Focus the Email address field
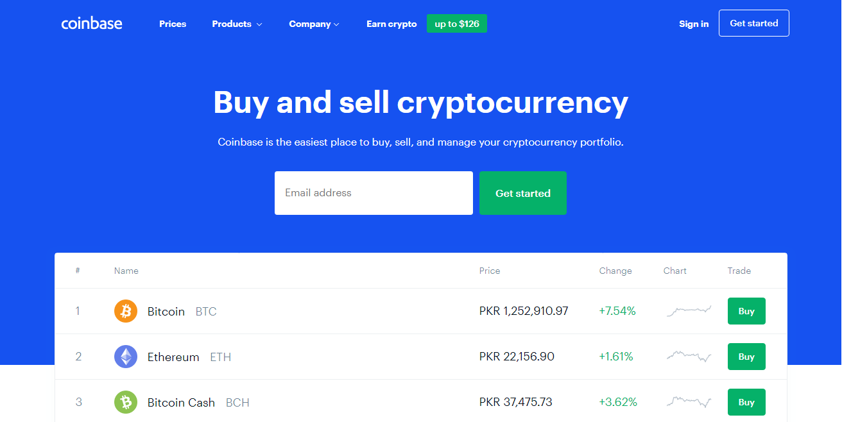 [x=374, y=193]
